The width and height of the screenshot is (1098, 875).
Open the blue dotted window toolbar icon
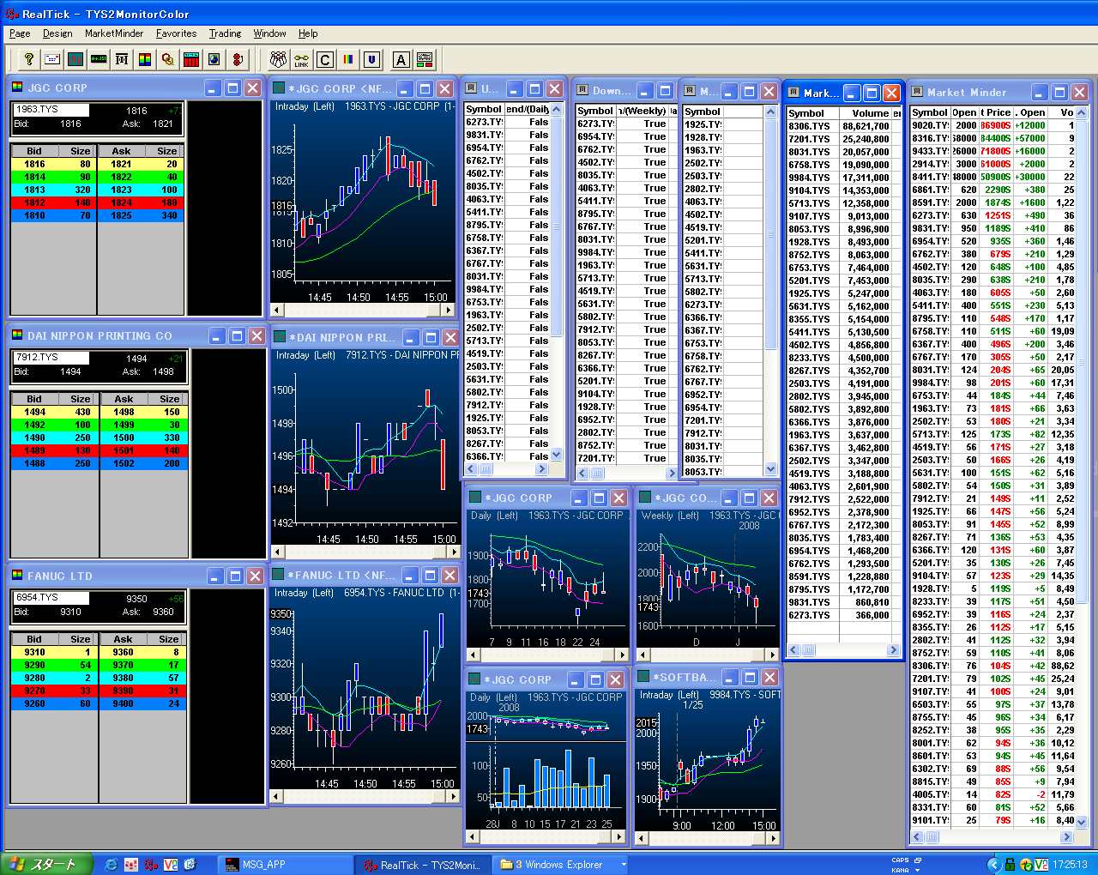click(52, 59)
